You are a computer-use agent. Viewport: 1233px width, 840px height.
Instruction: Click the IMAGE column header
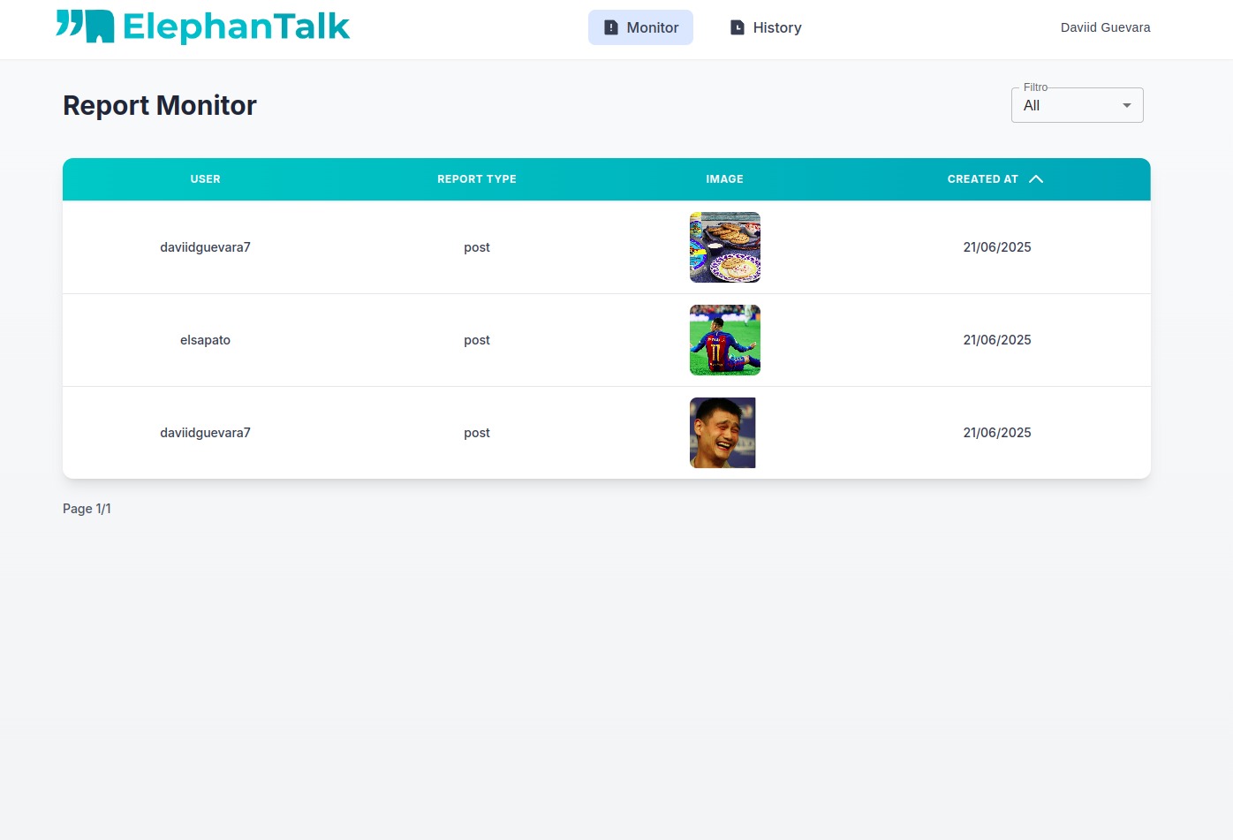pos(724,179)
